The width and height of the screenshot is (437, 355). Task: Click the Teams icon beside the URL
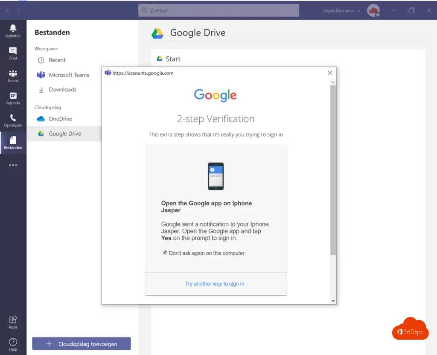coord(108,73)
